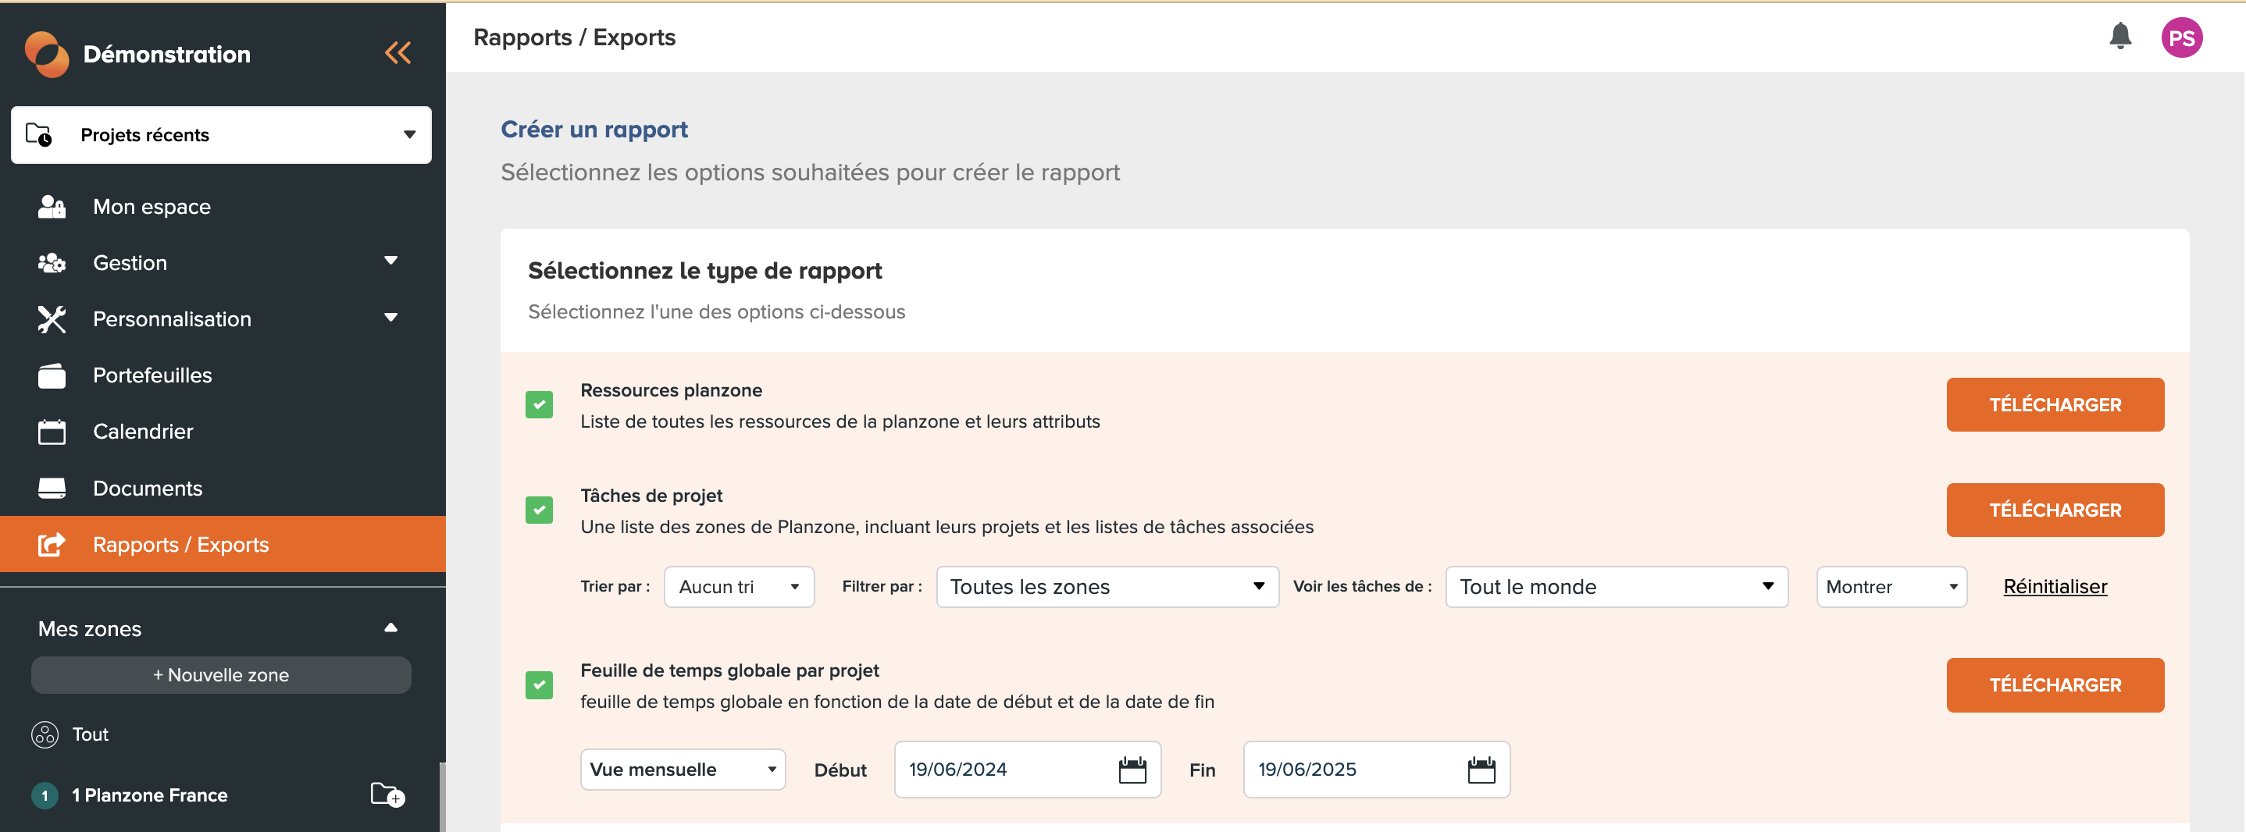Image resolution: width=2246 pixels, height=832 pixels.
Task: Click the 'Créer un rapport' heading
Action: (594, 129)
